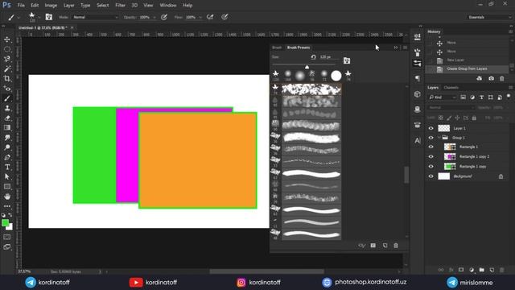Create a new group in Layers panel
This screenshot has width=515, height=290.
(481, 270)
